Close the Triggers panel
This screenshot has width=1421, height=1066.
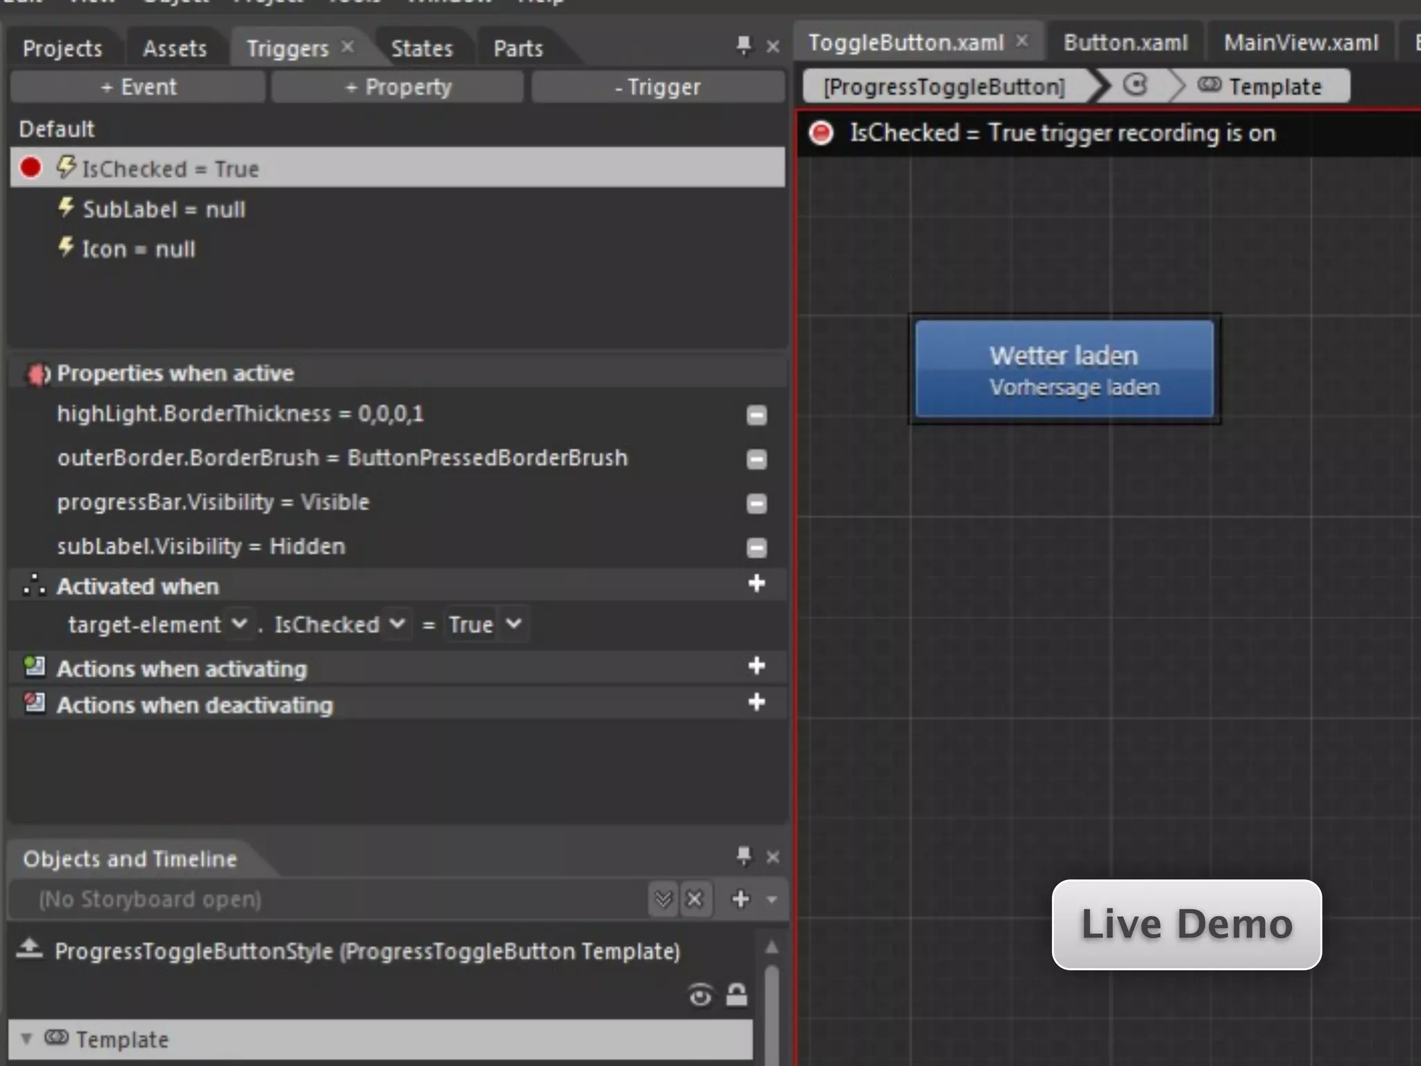coord(773,47)
